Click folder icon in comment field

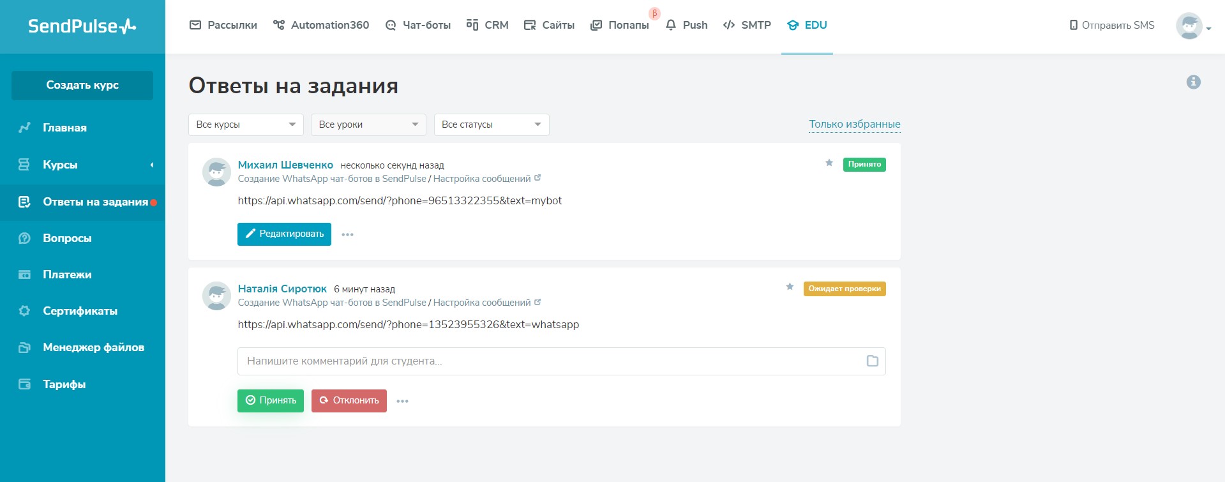point(872,361)
